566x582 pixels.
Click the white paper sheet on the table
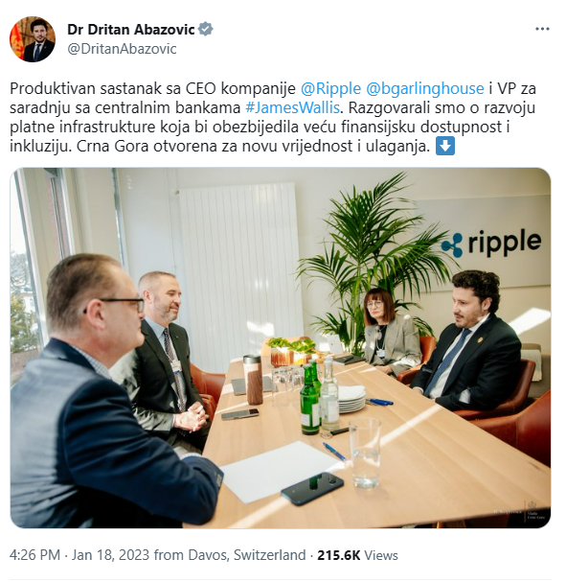click(281, 472)
